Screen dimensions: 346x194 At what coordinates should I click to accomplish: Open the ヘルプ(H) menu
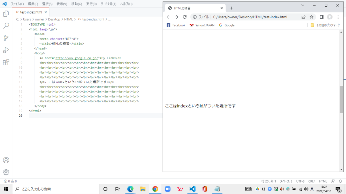click(x=126, y=4)
